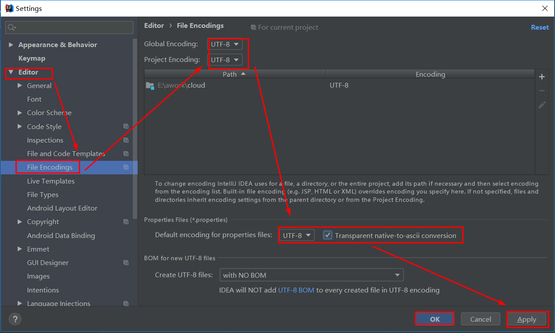555x333 pixels.
Task: Click the project-level icon beside Copyright
Action: (x=126, y=221)
